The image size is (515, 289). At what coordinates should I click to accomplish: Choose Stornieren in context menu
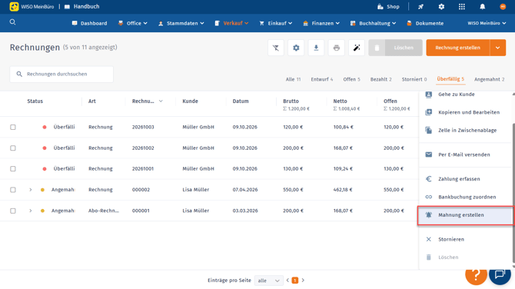pos(465,239)
